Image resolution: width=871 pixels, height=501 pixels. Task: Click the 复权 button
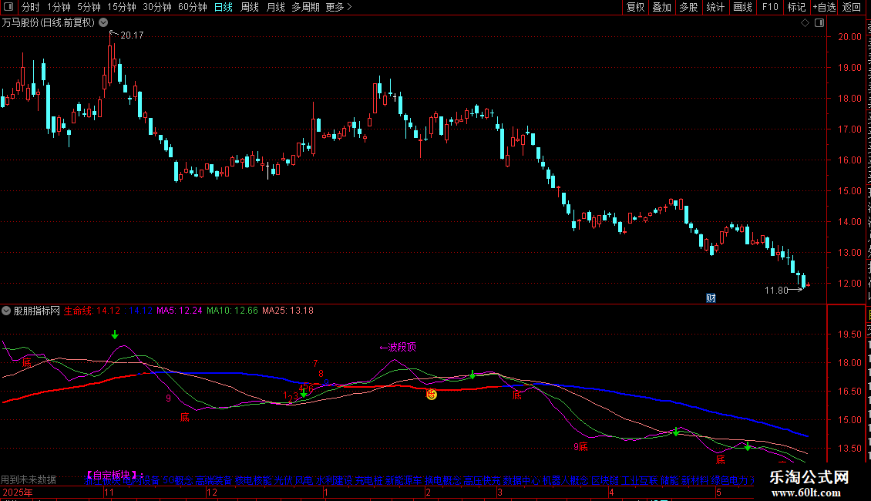tap(635, 7)
